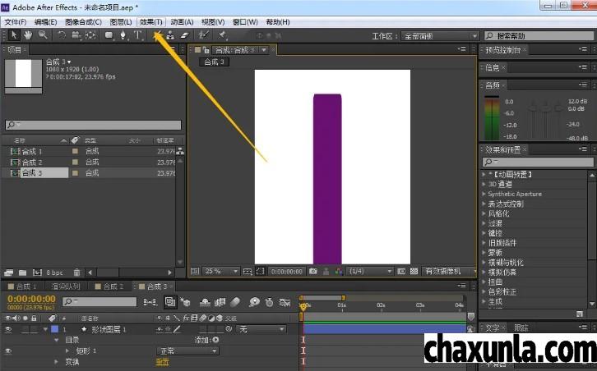Click the always preview this view icon
The width and height of the screenshot is (597, 371).
pos(195,272)
